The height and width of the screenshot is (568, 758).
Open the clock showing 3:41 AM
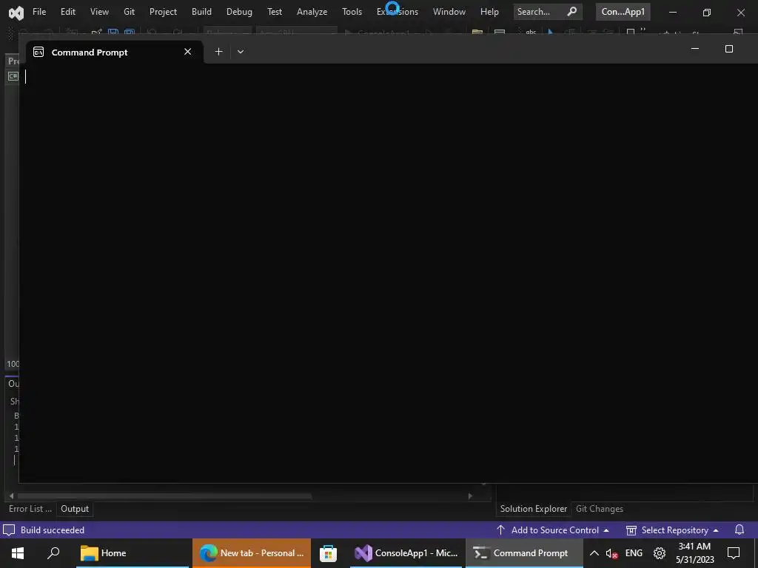coord(694,553)
